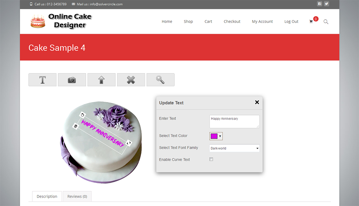
Task: Close the Update Text dialog
Action: click(x=257, y=102)
